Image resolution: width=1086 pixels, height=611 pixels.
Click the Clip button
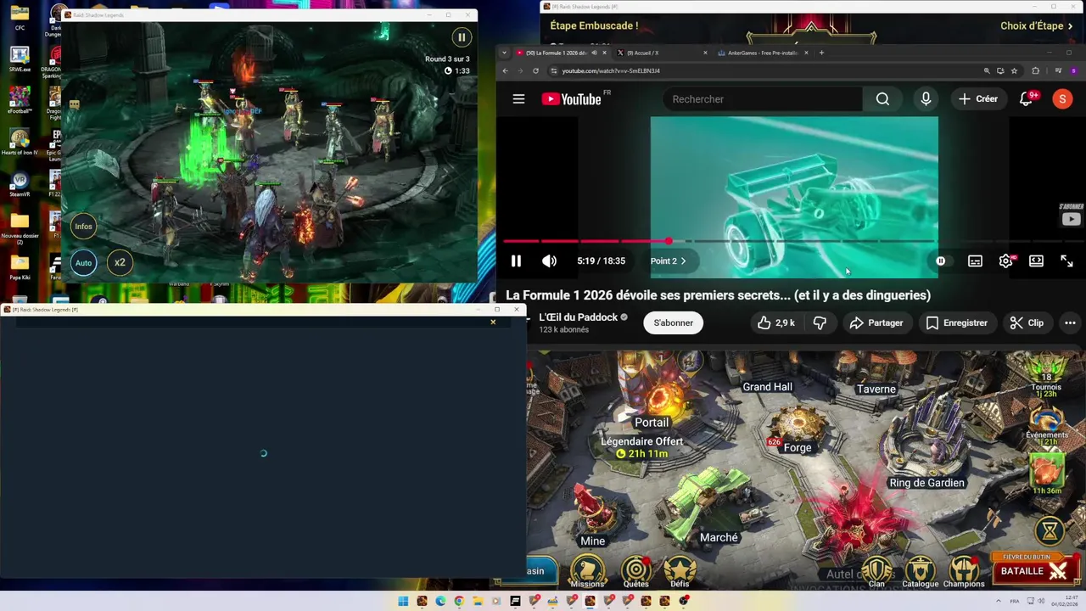1027,323
